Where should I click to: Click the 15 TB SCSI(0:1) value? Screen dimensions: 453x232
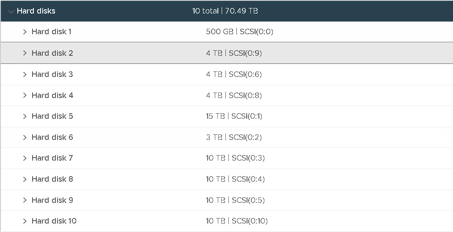pyautogui.click(x=234, y=116)
